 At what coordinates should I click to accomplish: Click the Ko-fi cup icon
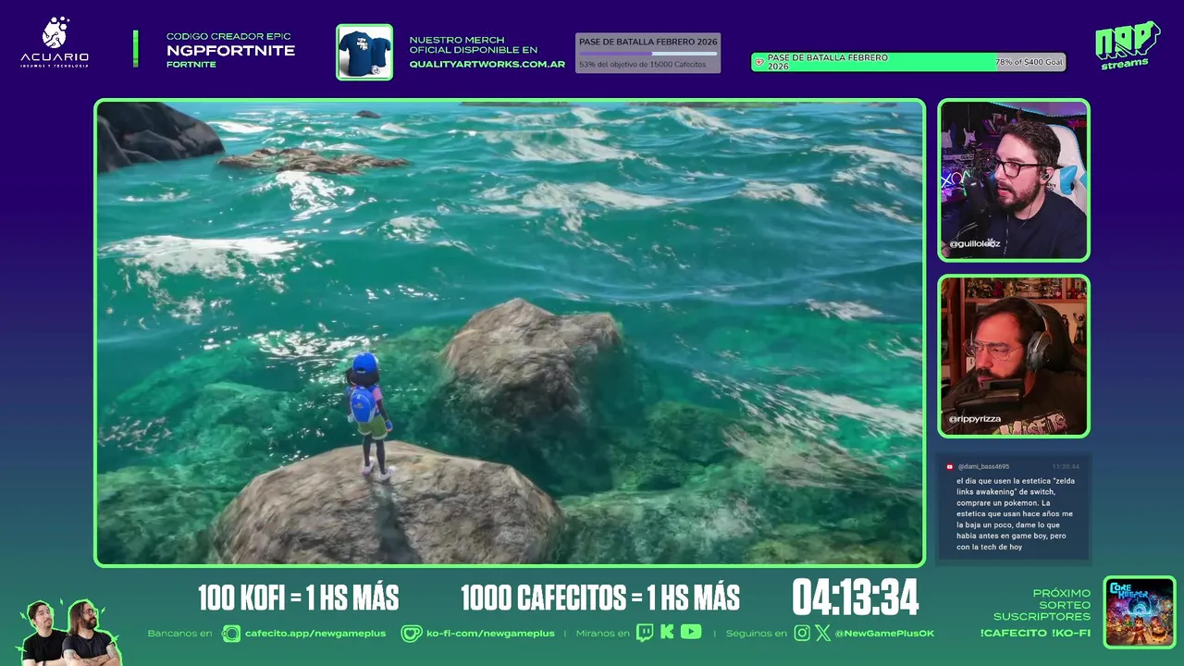pyautogui.click(x=412, y=633)
